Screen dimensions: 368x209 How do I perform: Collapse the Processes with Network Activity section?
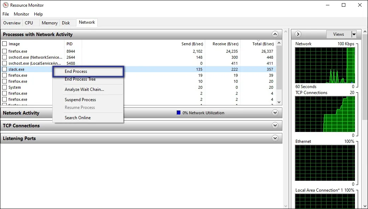tap(275, 34)
